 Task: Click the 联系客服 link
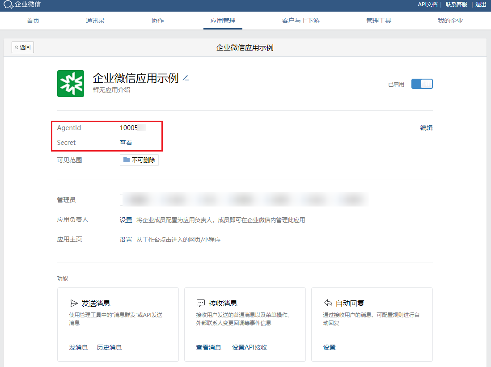tap(456, 4)
